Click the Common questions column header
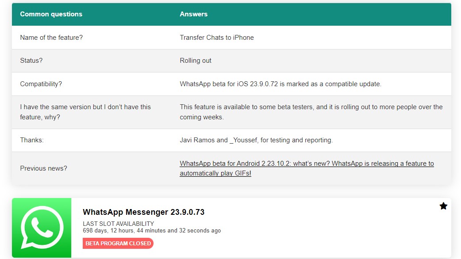Viewport: 461px width, 259px height. click(x=51, y=14)
